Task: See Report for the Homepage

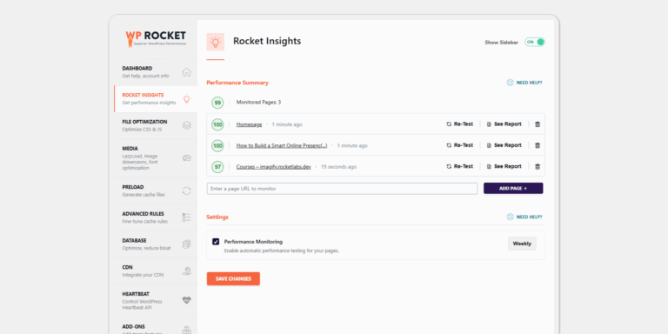Action: [x=504, y=124]
